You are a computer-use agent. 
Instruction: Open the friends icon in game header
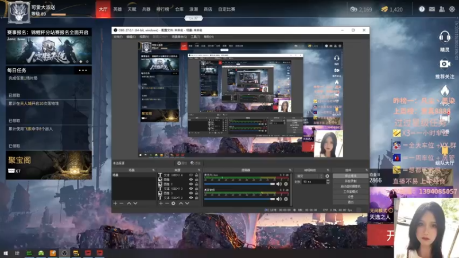coord(442,9)
